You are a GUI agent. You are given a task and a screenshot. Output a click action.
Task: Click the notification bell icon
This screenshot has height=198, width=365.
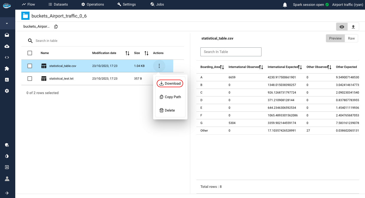[x=285, y=5]
